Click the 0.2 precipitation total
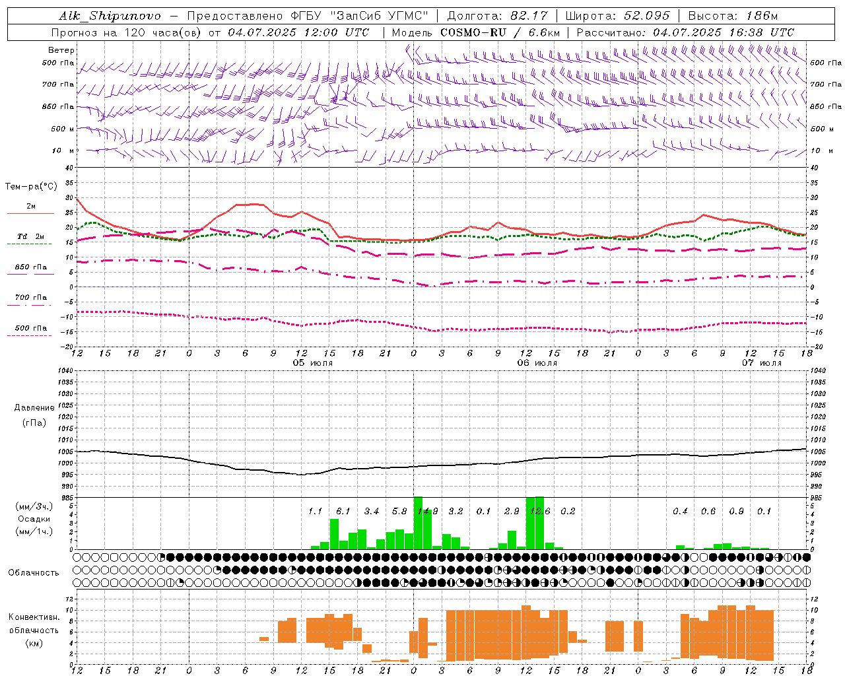Image resolution: width=845 pixels, height=676 pixels. click(568, 512)
